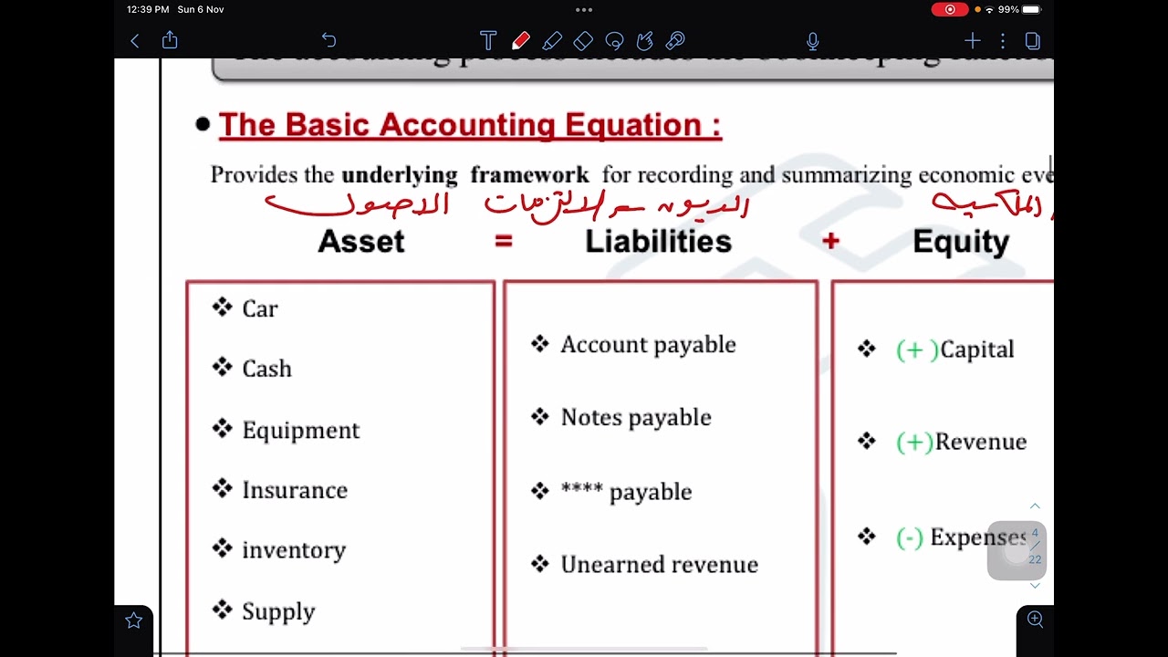This screenshot has height=657, width=1168.
Task: Select the red Pen tool
Action: 521,41
